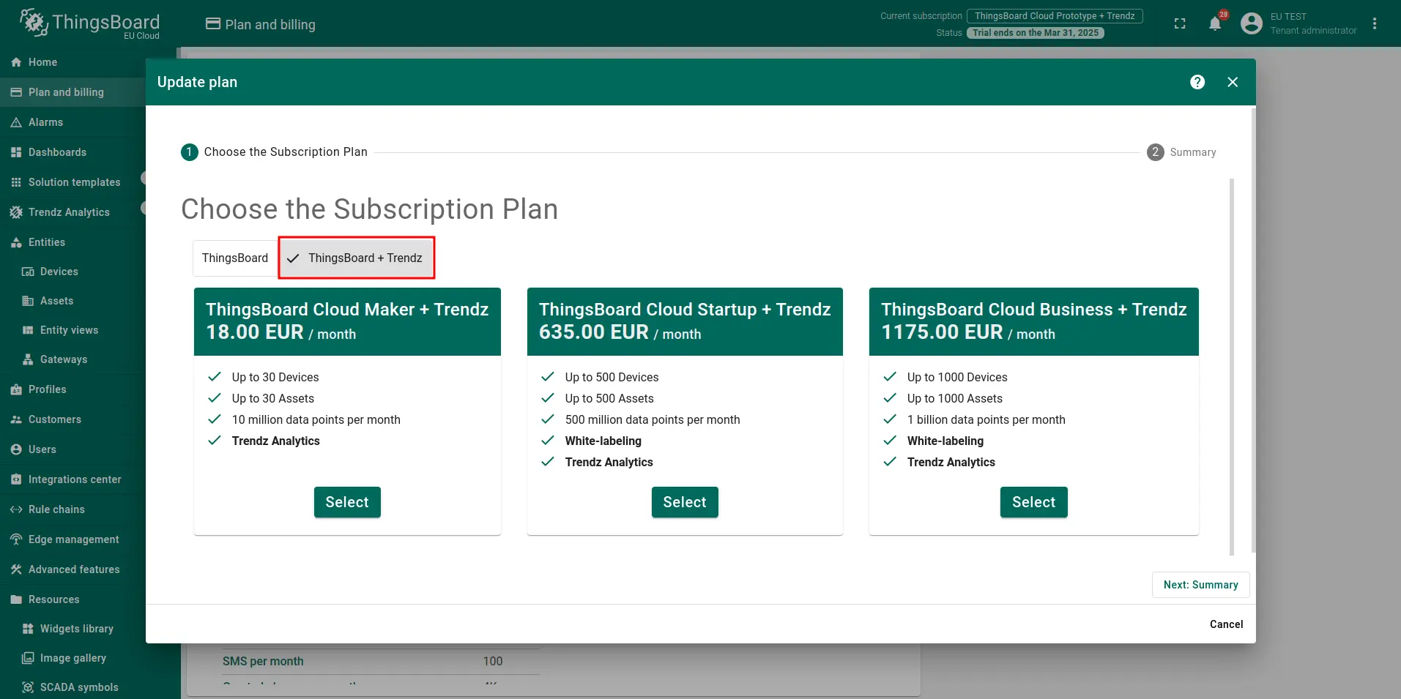Go to the Summary step
Viewport: 1401px width, 699px height.
(x=1200, y=585)
